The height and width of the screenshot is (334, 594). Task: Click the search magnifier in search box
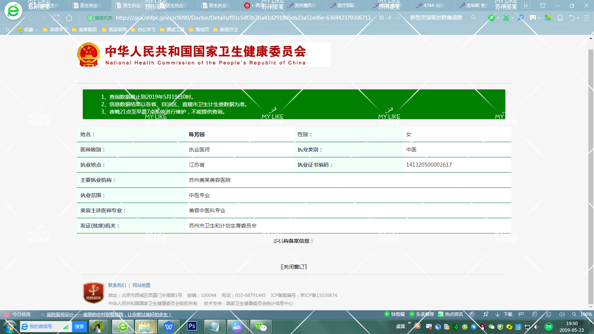(473, 17)
